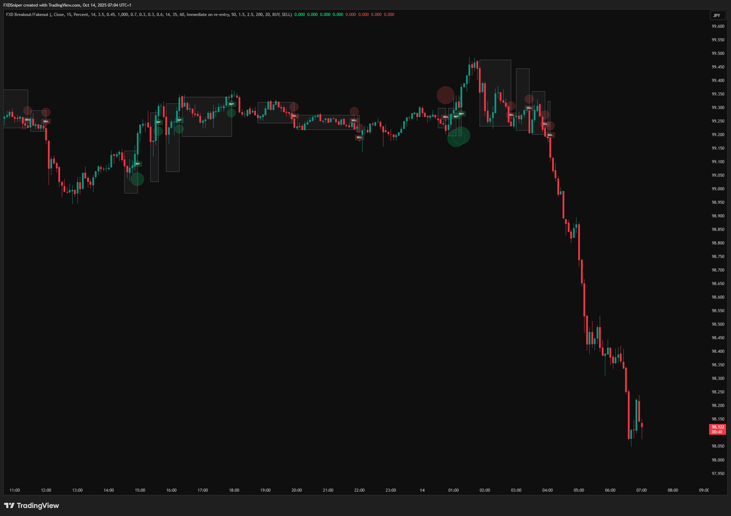Click the TradingView logo at bottom left
The width and height of the screenshot is (731, 516).
(x=31, y=506)
